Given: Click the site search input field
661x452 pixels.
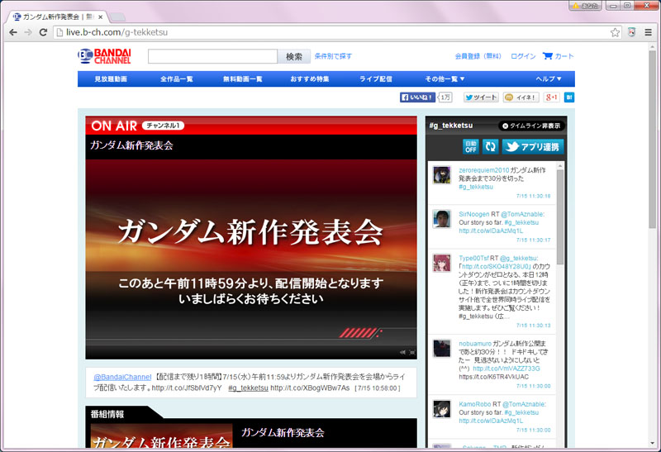Looking at the screenshot, I should click(212, 56).
